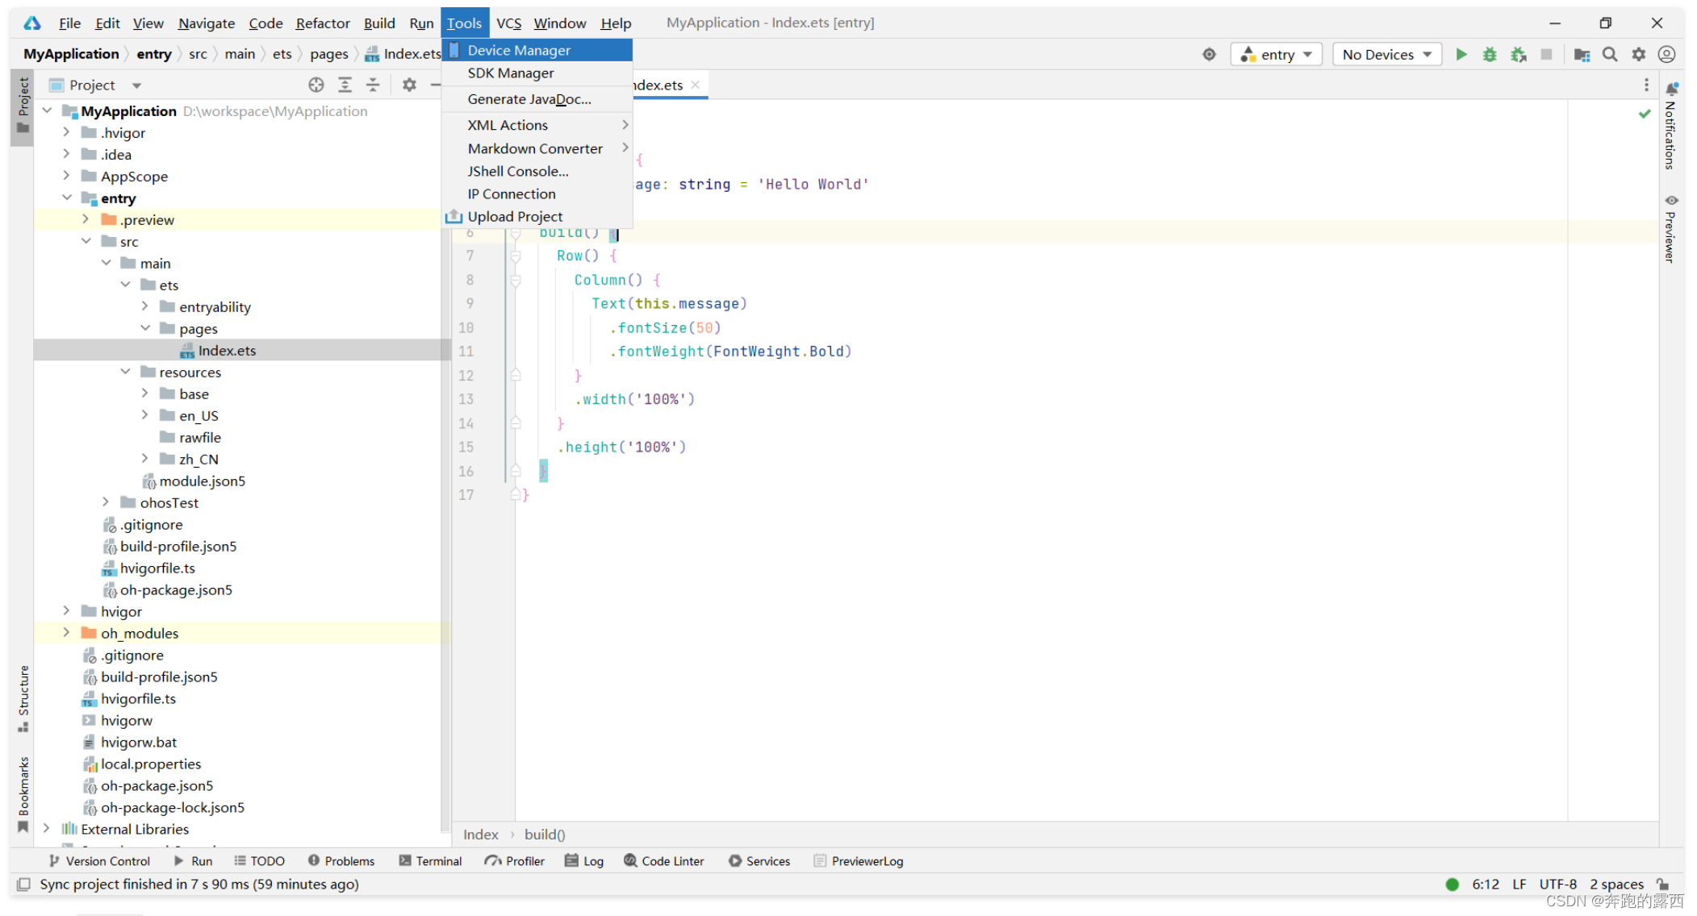Viewport: 1697px width, 916px height.
Task: Open the Previewer side panel
Action: [x=1670, y=228]
